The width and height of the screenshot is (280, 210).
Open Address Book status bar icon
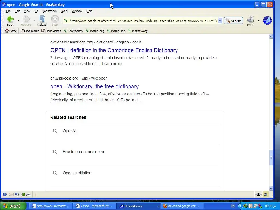tap(23, 194)
